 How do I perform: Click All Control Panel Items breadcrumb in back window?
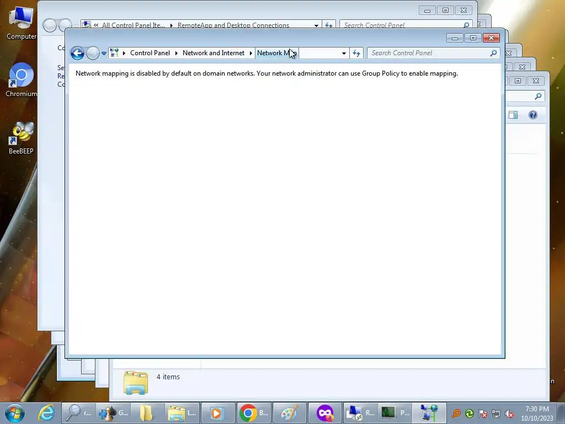133,25
